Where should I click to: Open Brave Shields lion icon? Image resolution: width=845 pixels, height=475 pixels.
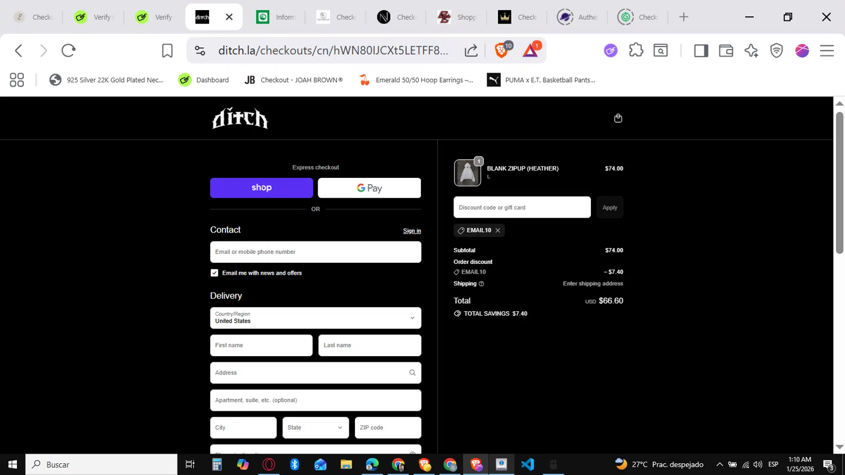[501, 50]
